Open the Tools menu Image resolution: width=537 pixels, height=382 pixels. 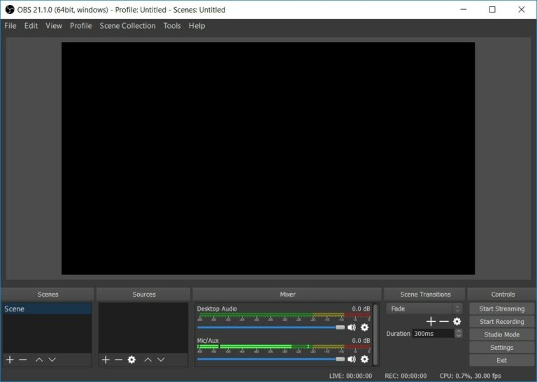[x=172, y=26]
